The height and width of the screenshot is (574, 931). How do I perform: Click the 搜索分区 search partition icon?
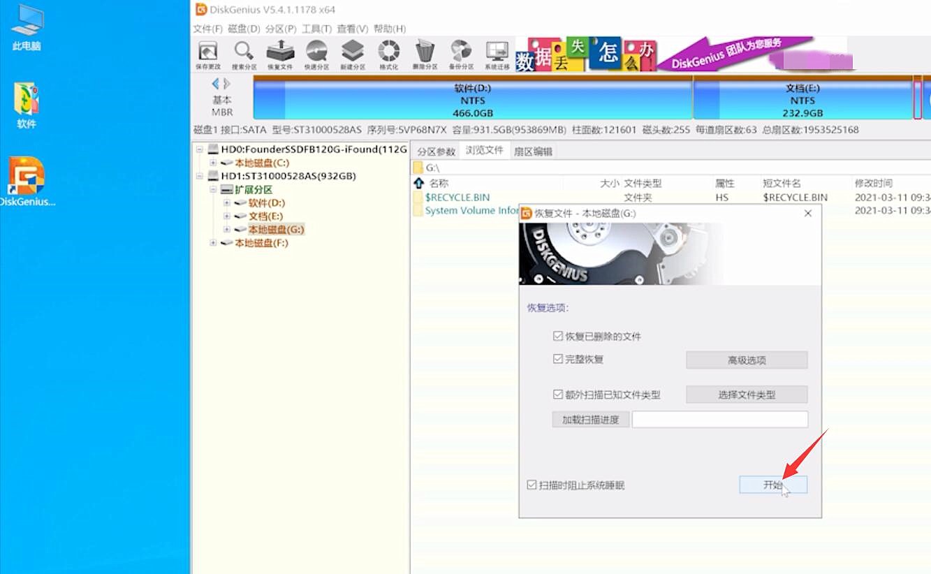(x=244, y=55)
